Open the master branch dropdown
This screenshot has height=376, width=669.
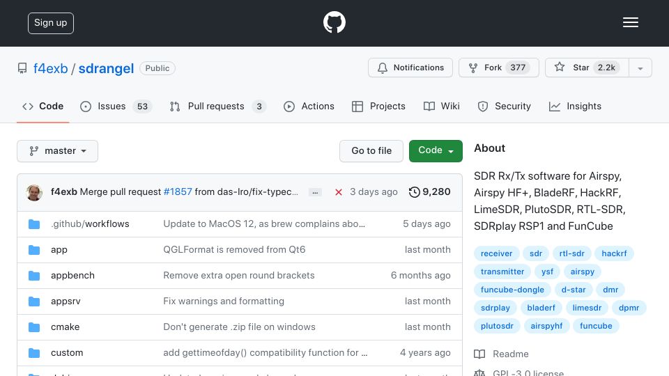coord(58,151)
